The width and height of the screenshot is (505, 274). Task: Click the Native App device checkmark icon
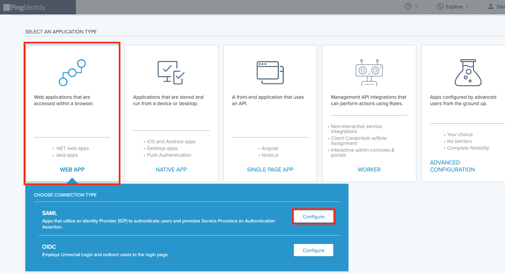(171, 72)
